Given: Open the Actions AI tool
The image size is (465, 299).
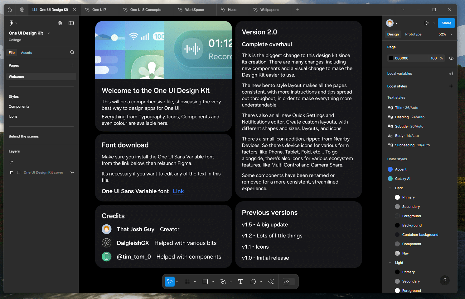Looking at the screenshot, I should click(271, 282).
